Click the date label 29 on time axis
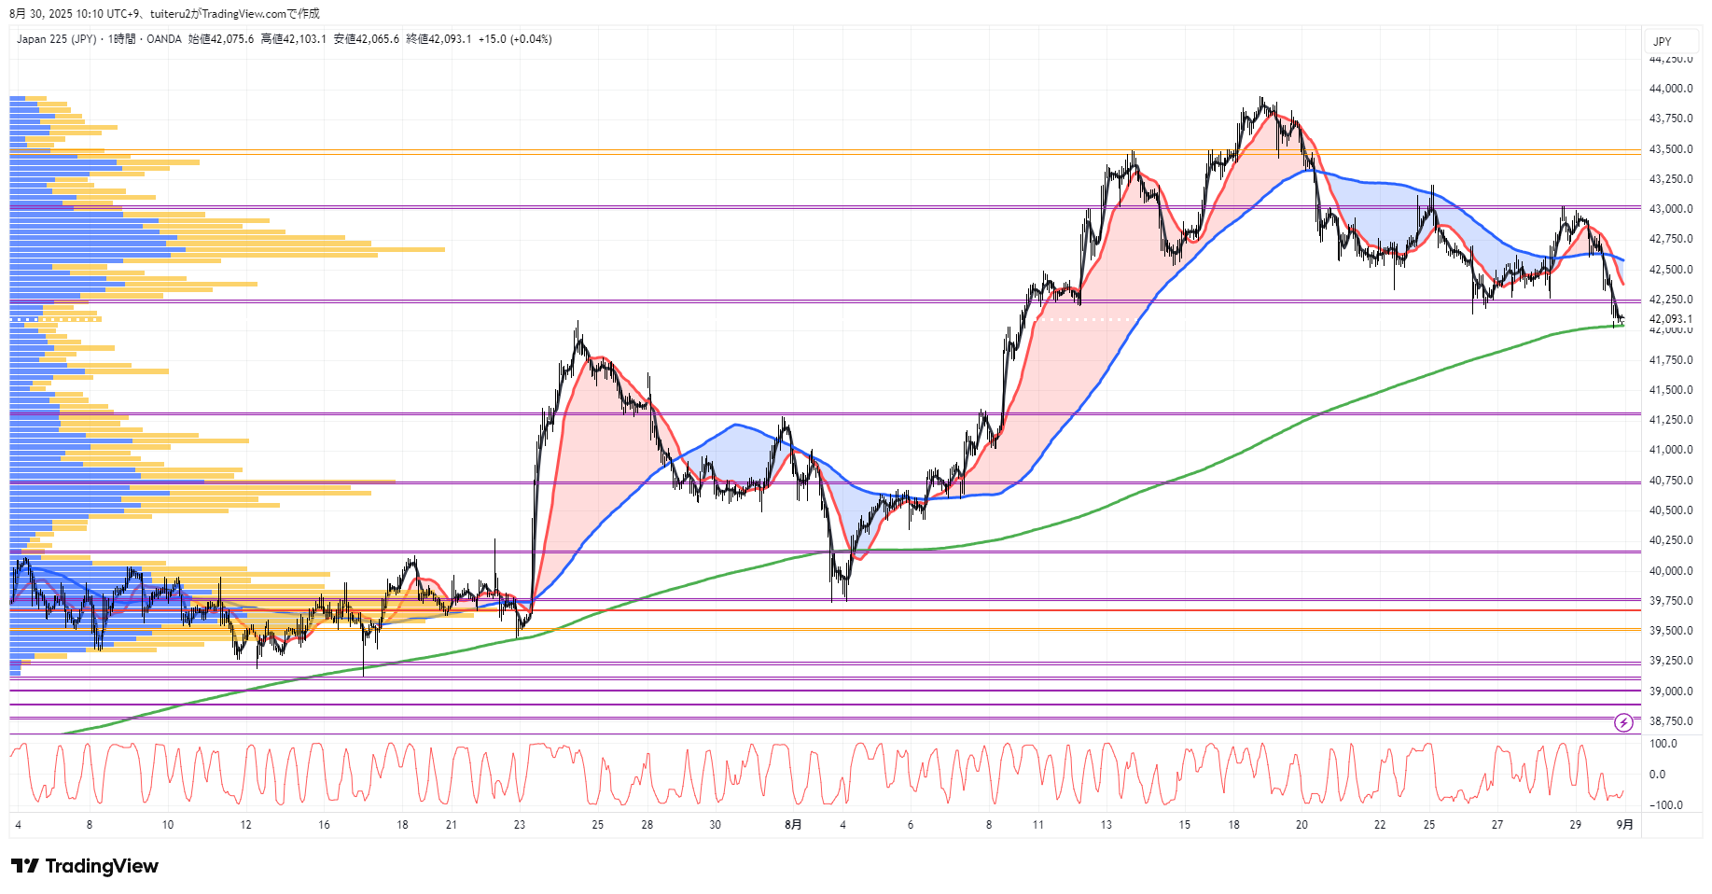 click(x=1576, y=825)
